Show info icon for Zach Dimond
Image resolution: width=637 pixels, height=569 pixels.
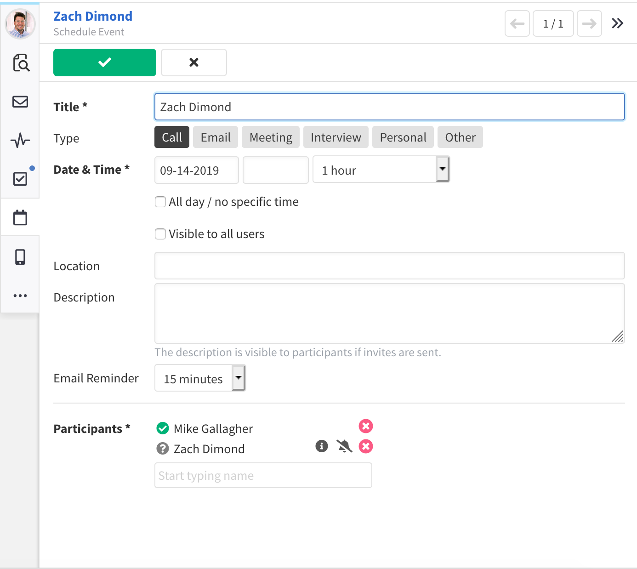[x=322, y=446]
